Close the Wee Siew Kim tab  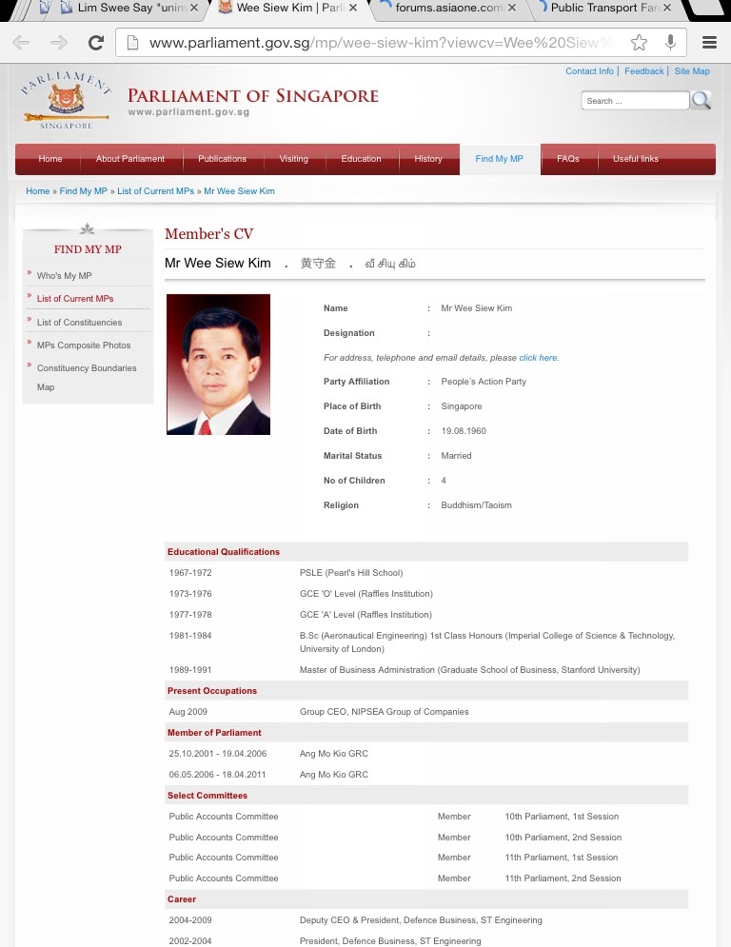[x=353, y=8]
